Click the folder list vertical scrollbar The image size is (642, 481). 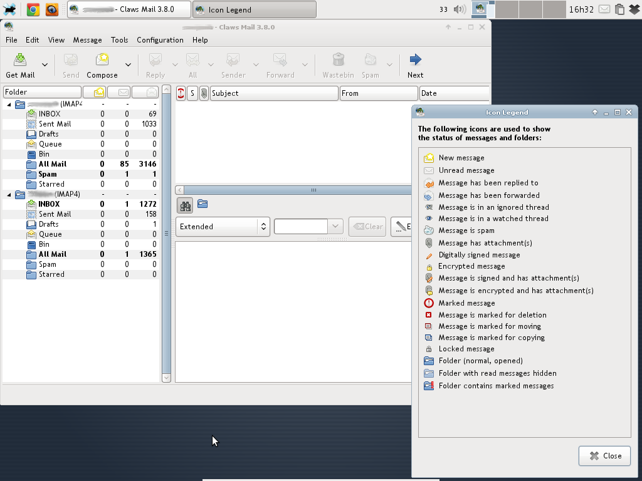tap(166, 234)
